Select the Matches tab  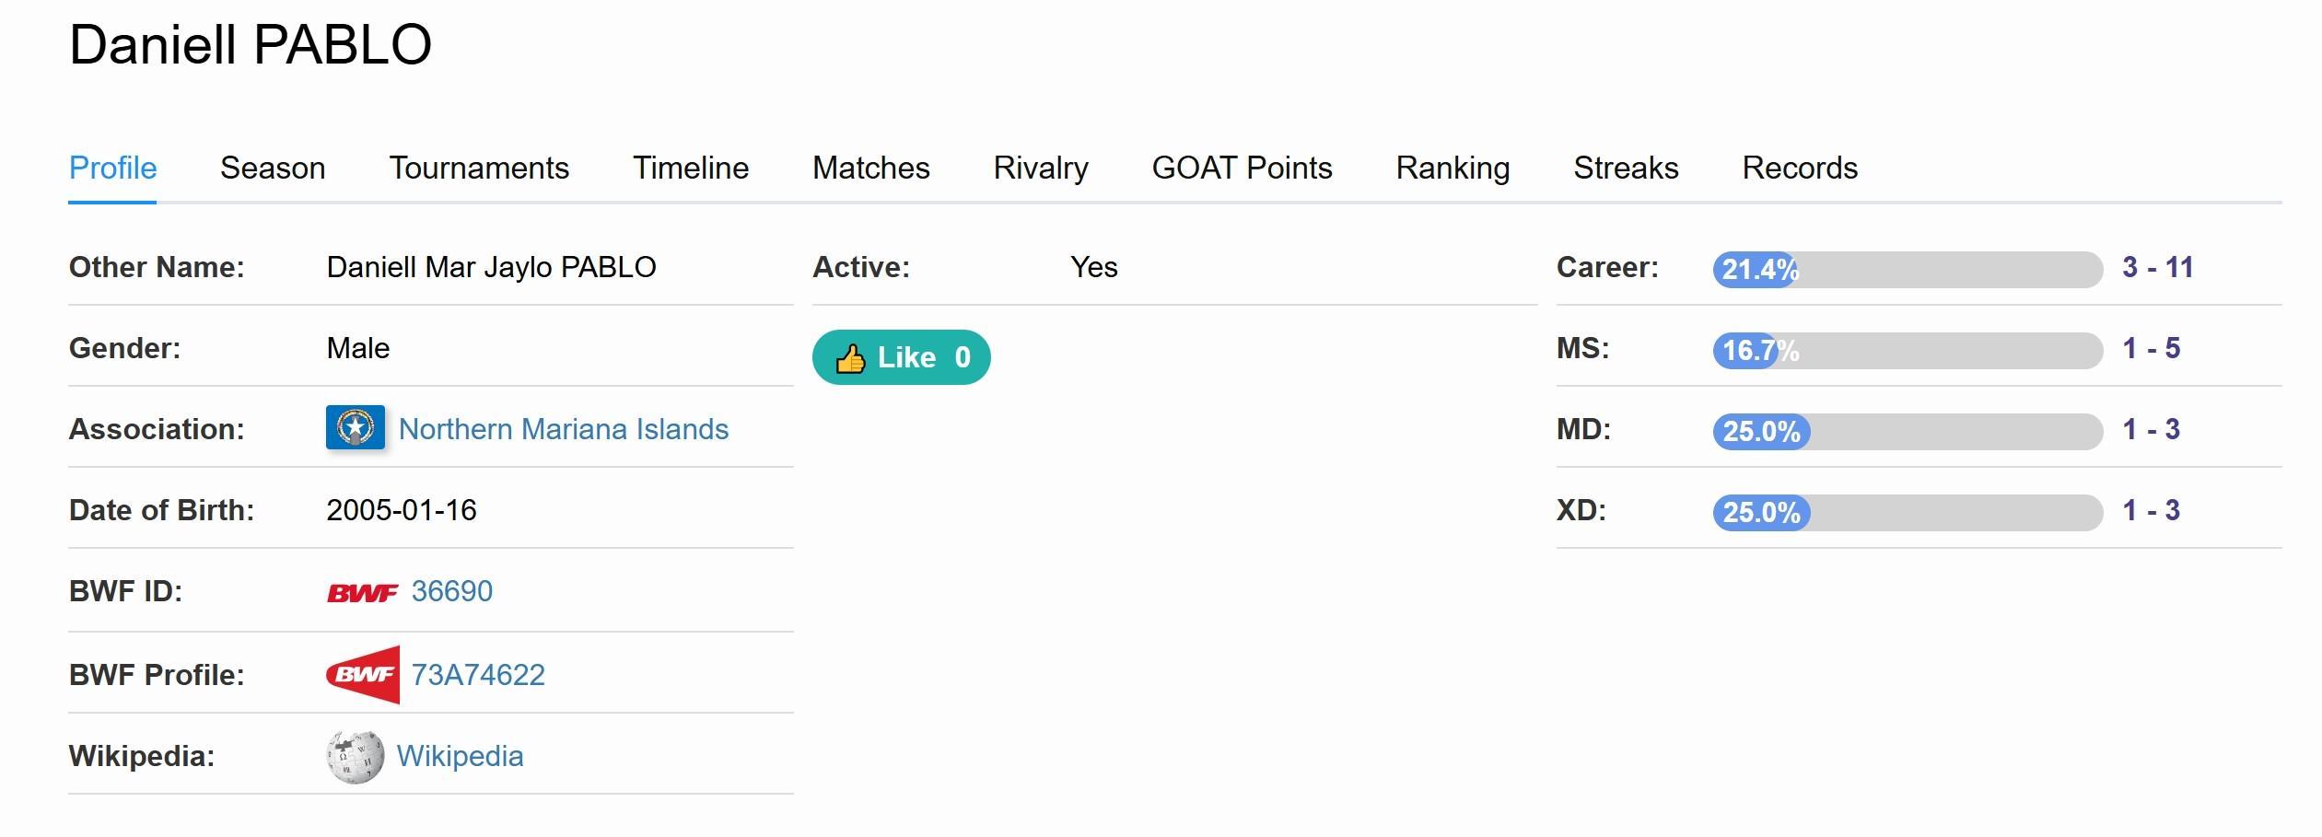tap(870, 169)
